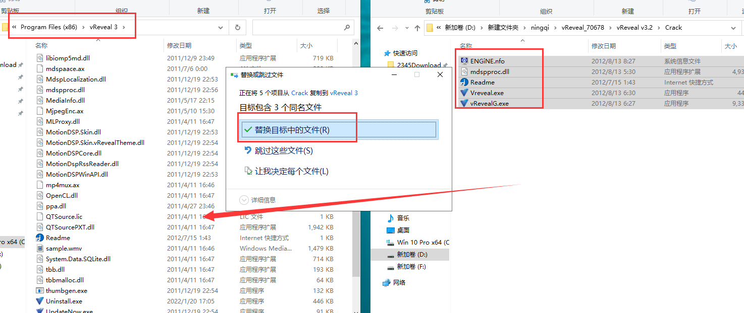Choose 让我决定每个文件(L) option
This screenshot has width=744, height=313.
coord(291,171)
